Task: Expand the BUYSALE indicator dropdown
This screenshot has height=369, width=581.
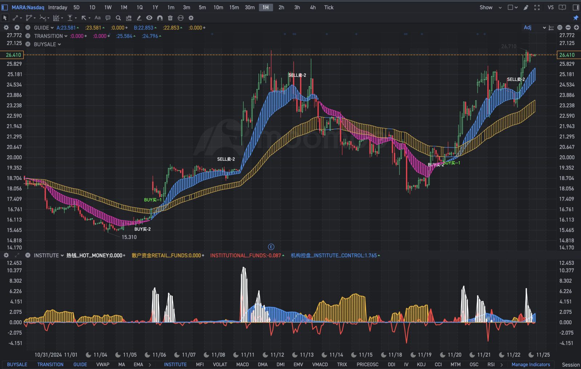Action: [59, 44]
